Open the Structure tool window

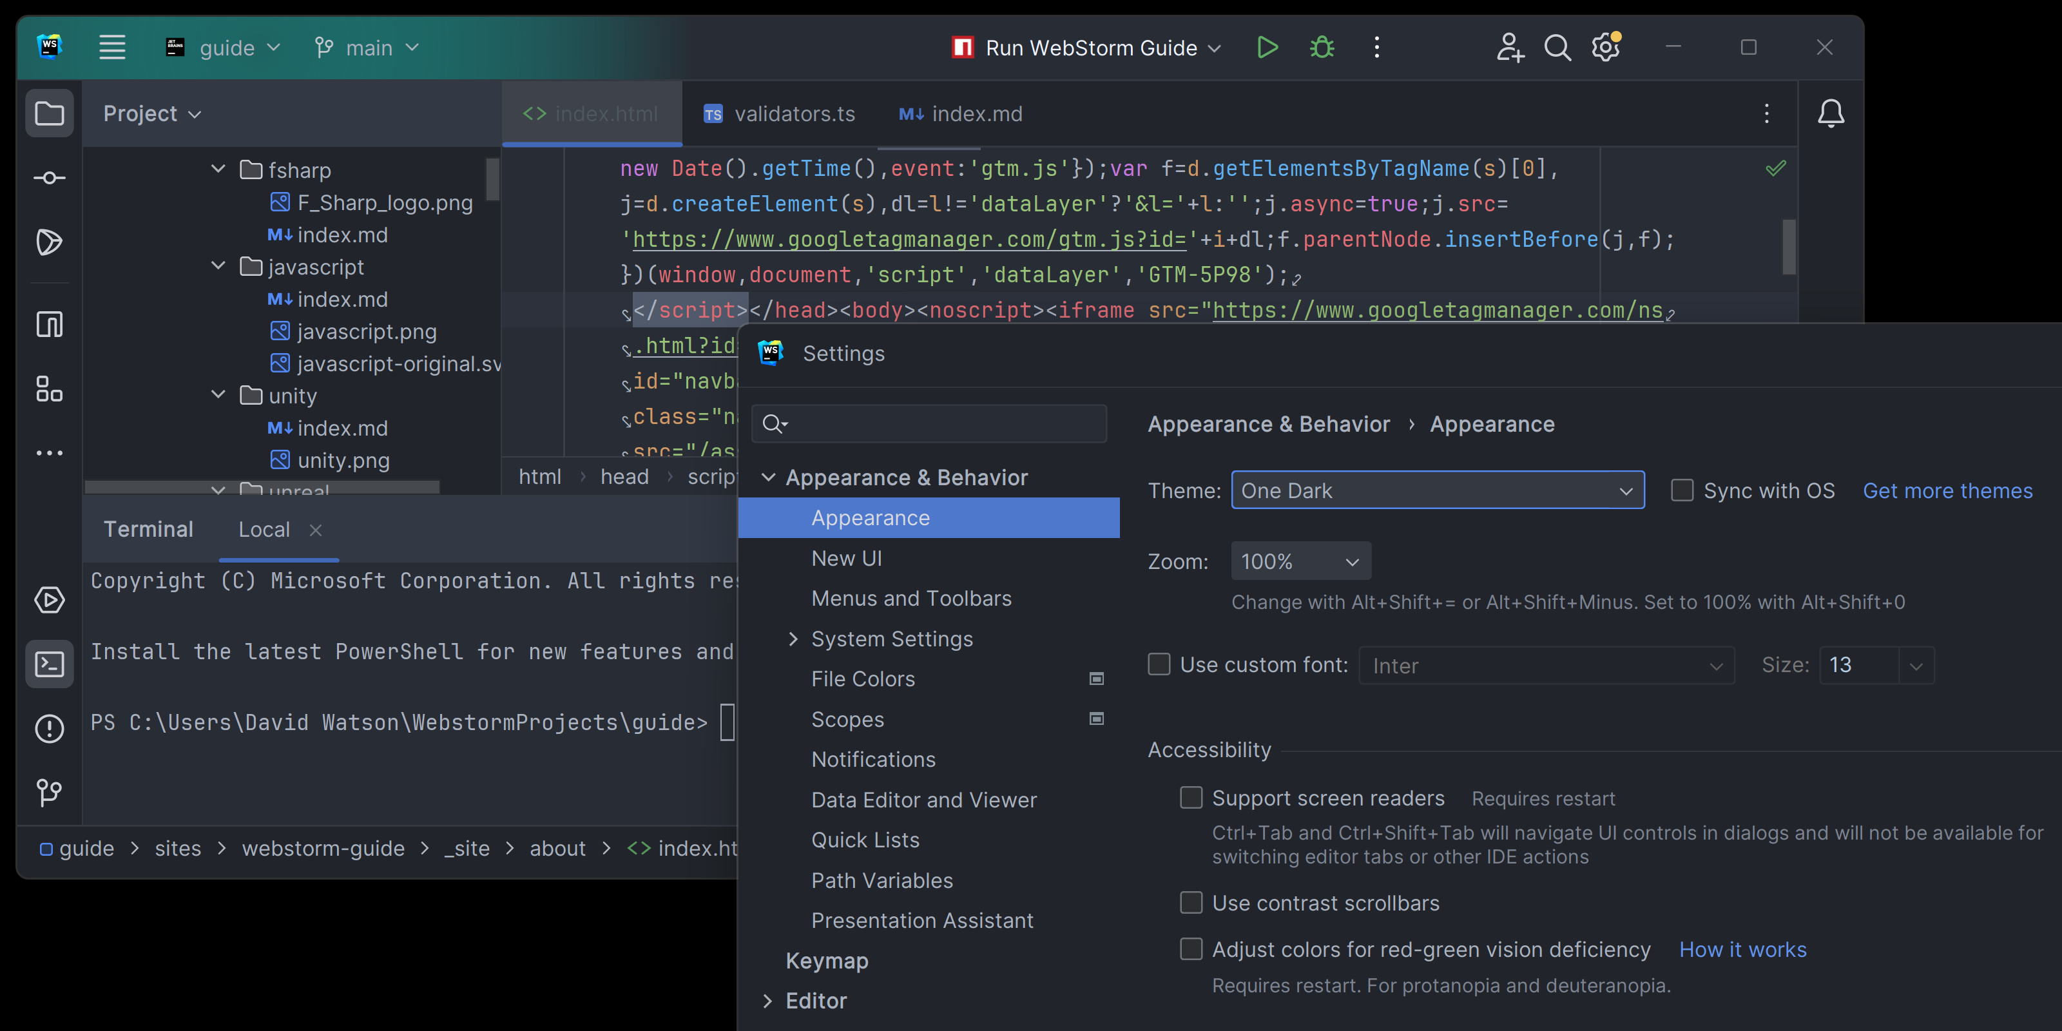coord(50,390)
